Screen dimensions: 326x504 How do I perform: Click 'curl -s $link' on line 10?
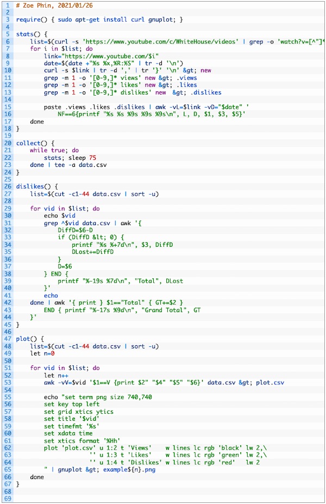(x=67, y=70)
